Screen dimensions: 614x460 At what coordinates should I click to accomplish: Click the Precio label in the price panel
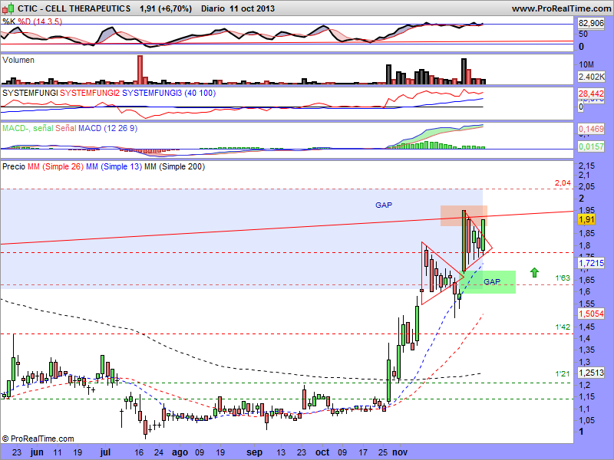click(x=14, y=166)
